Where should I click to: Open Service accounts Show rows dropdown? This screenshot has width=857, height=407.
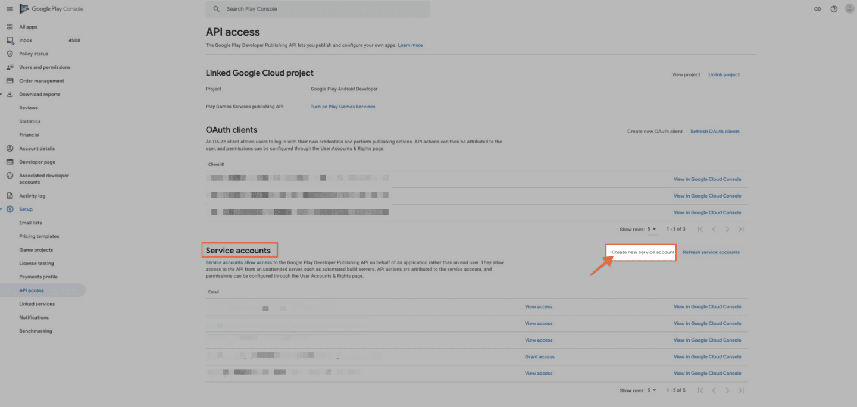pyautogui.click(x=652, y=390)
